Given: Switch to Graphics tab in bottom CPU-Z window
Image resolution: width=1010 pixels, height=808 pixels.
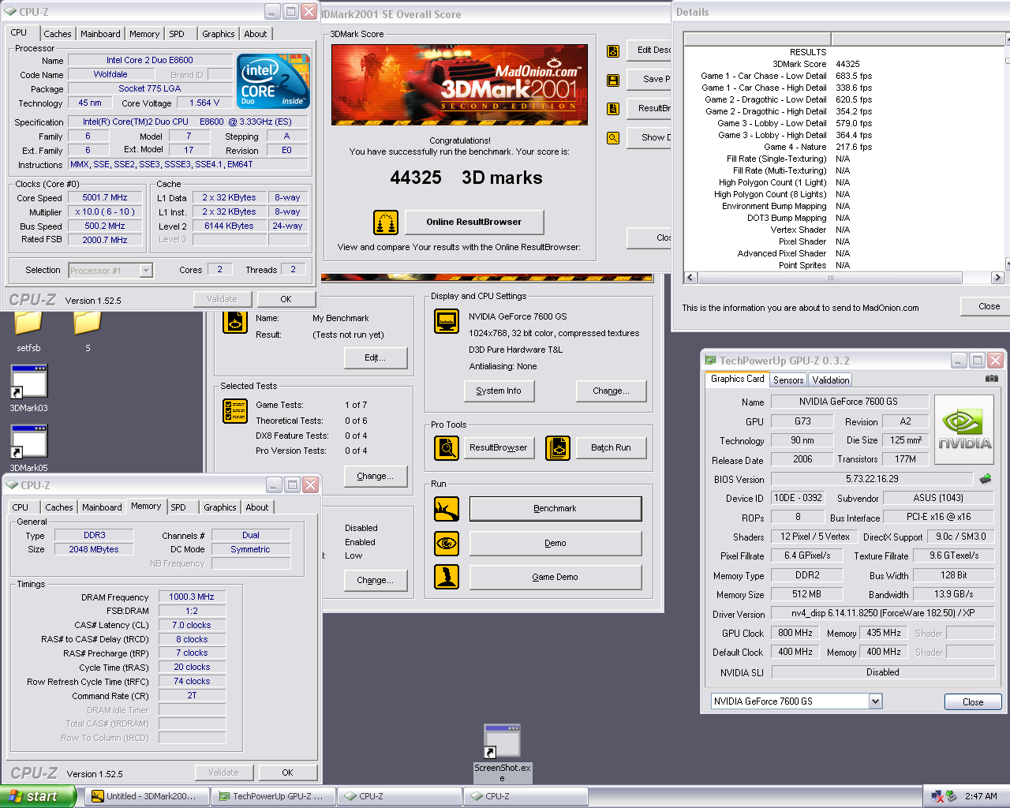Looking at the screenshot, I should 220,507.
